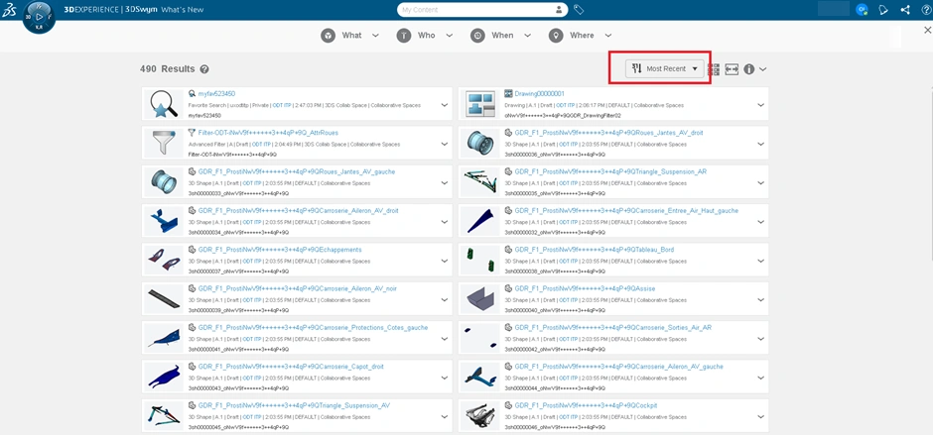Viewport: 933px width, 435px height.
Task: Expand the Where filter dropdown chevron
Action: coord(608,36)
